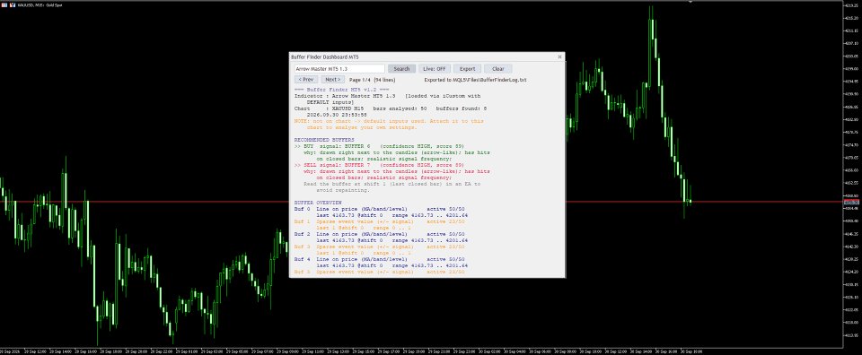Click the 'Read the buffer at shift 1' advice line
This screenshot has height=355, width=862.
tap(391, 185)
